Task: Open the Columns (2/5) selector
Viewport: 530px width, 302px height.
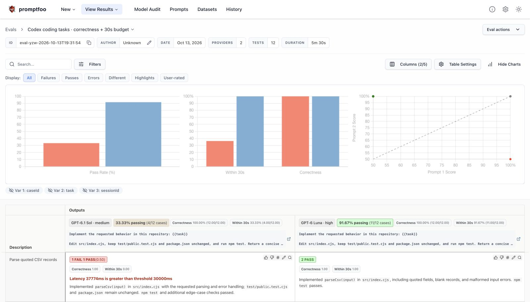Action: point(408,64)
